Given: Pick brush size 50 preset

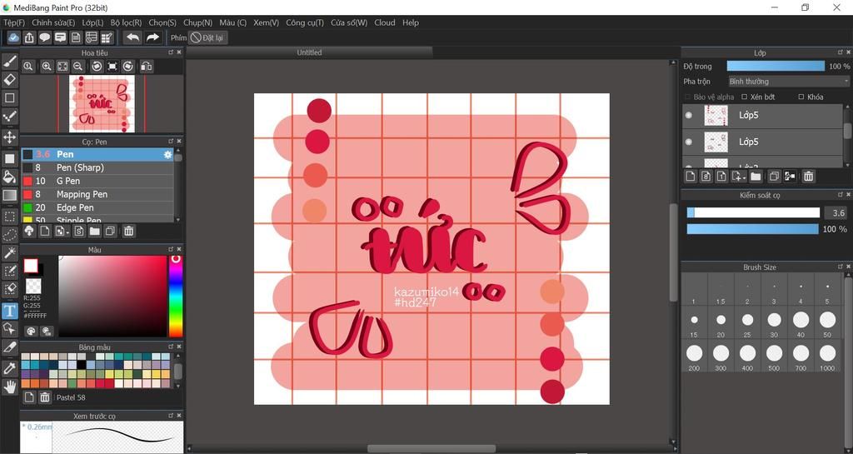Looking at the screenshot, I should (x=827, y=323).
